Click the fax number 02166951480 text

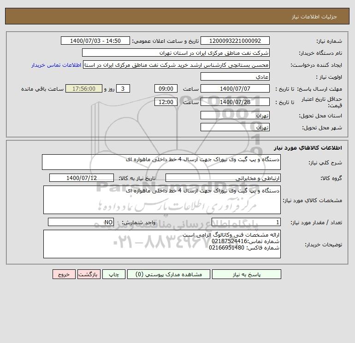pyautogui.click(x=226, y=248)
